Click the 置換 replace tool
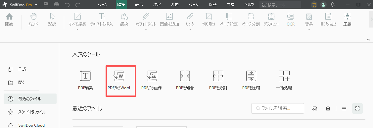Viewport: 373px width, 128px height. (124, 20)
